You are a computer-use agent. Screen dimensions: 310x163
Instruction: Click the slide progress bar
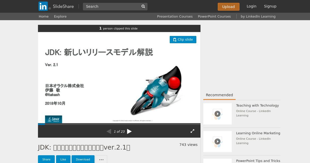[119, 124]
